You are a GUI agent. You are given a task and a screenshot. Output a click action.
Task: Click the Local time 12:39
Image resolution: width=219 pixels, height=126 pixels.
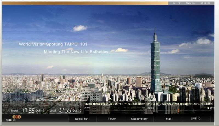click(x=65, y=110)
